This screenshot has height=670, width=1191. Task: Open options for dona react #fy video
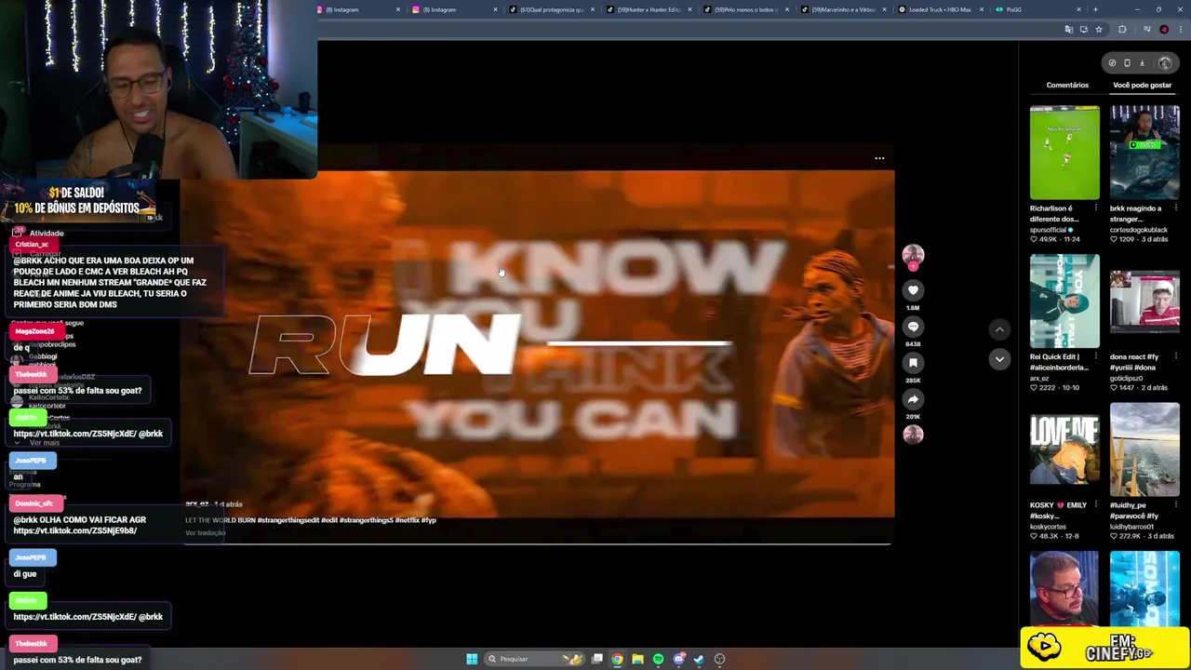click(x=1175, y=356)
